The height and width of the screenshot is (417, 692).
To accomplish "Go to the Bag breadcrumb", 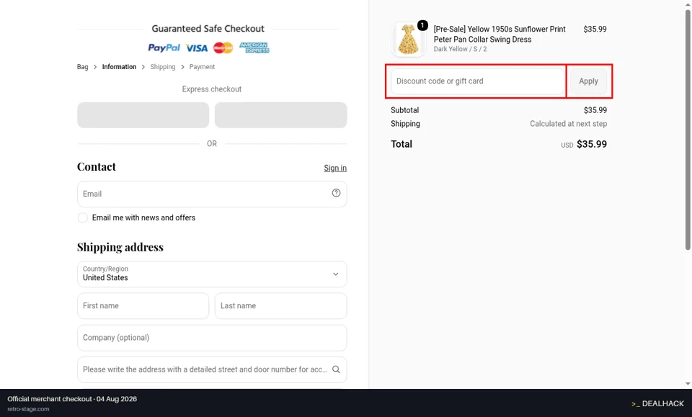I will (x=82, y=67).
